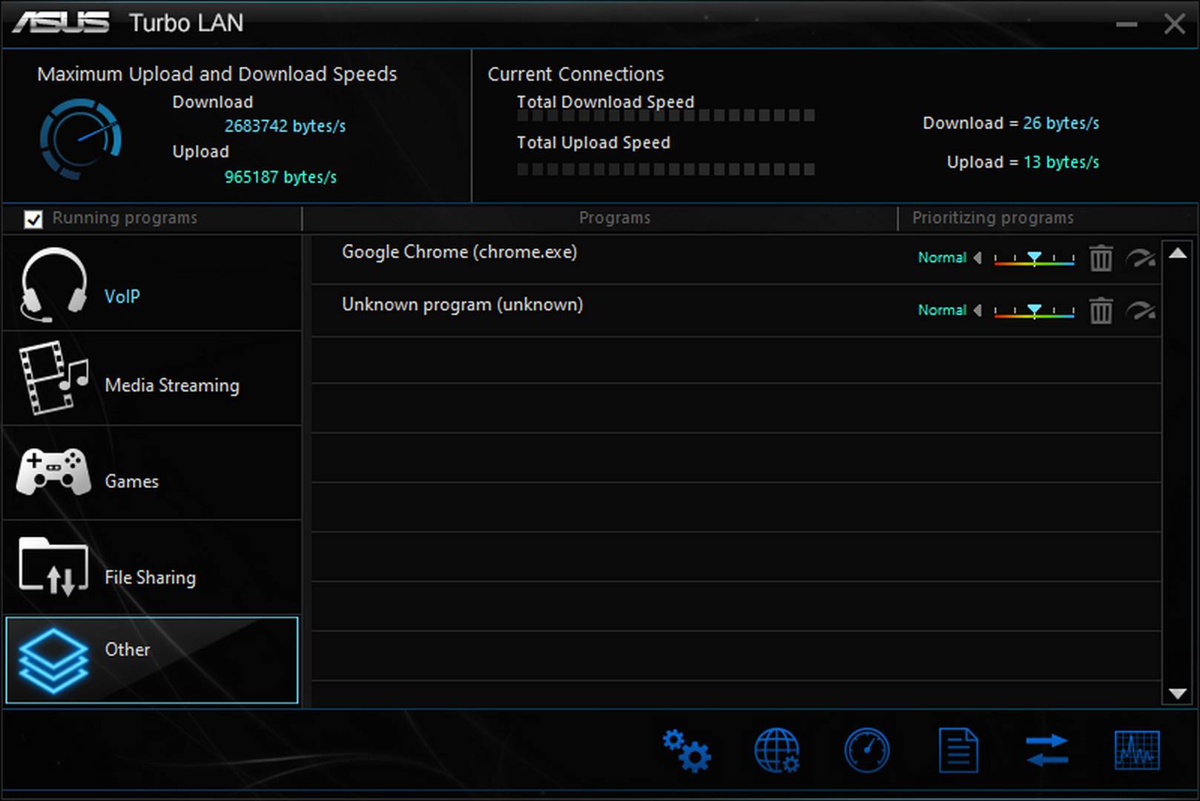Click the Other stacked layers icon
This screenshot has height=801, width=1200.
click(x=53, y=661)
